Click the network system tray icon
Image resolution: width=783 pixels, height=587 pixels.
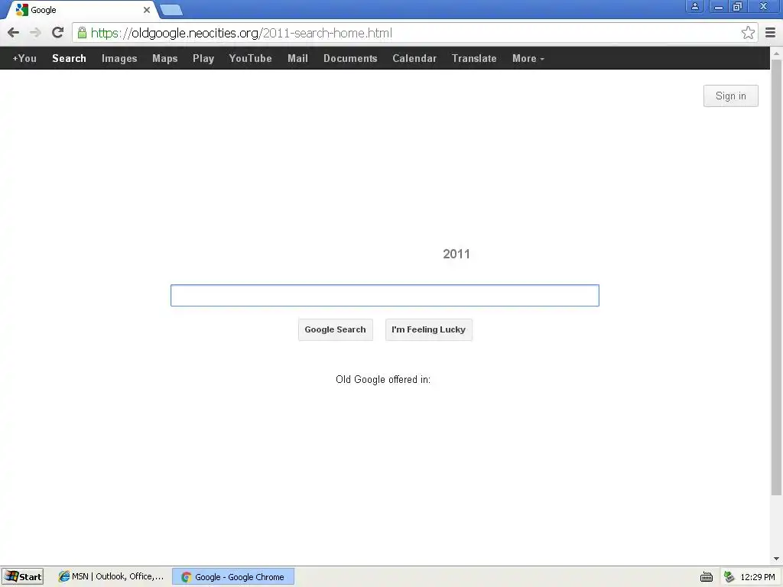729,577
